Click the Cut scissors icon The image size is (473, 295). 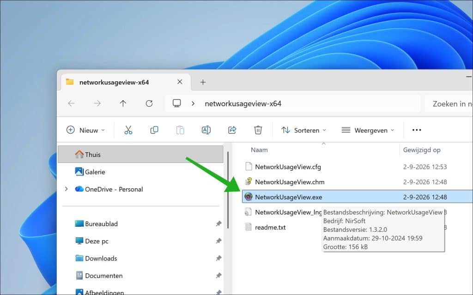point(128,130)
